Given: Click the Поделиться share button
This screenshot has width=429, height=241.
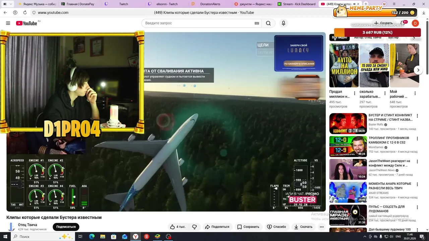Looking at the screenshot, I should pos(217,227).
